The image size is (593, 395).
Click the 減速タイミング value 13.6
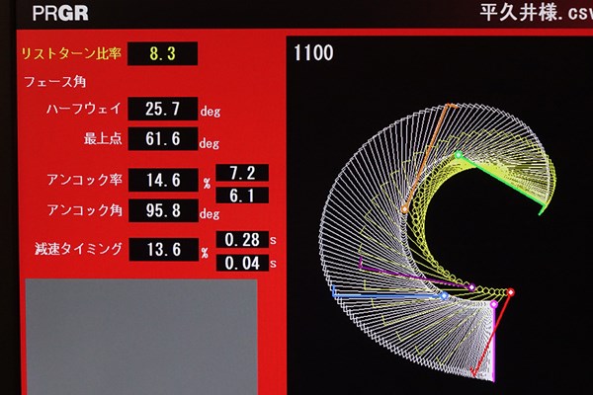click(x=164, y=250)
